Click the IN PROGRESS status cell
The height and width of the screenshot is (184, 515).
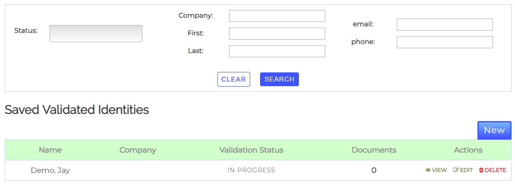tap(251, 170)
